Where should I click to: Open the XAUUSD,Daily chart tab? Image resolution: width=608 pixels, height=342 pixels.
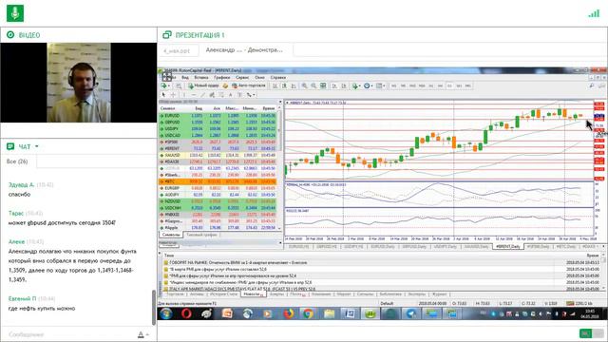pyautogui.click(x=477, y=247)
